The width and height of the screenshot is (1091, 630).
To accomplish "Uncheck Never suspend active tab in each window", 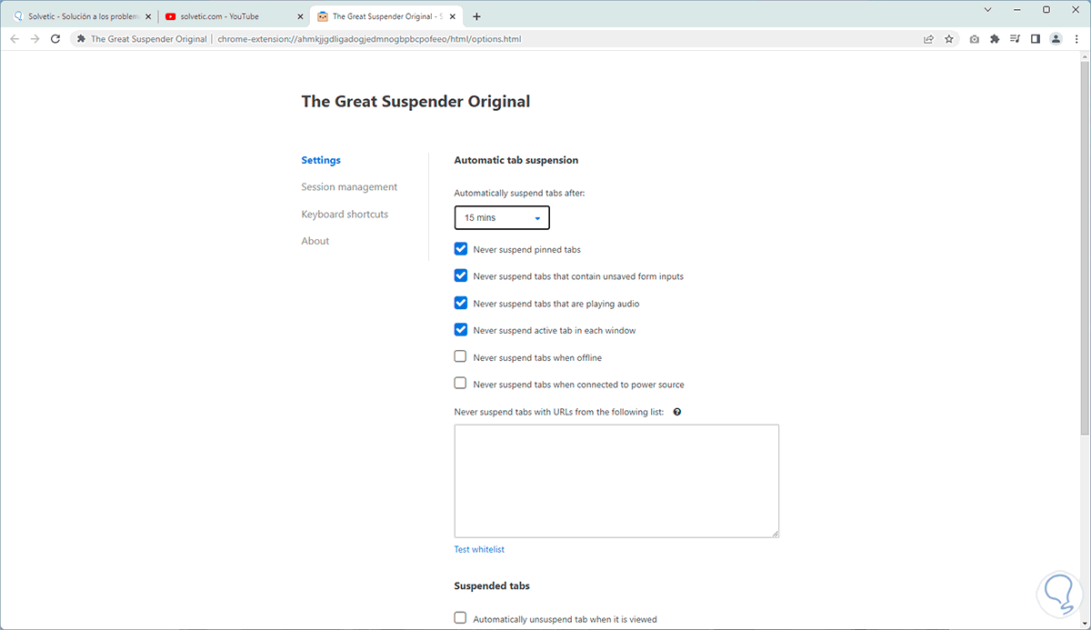I will coord(461,330).
